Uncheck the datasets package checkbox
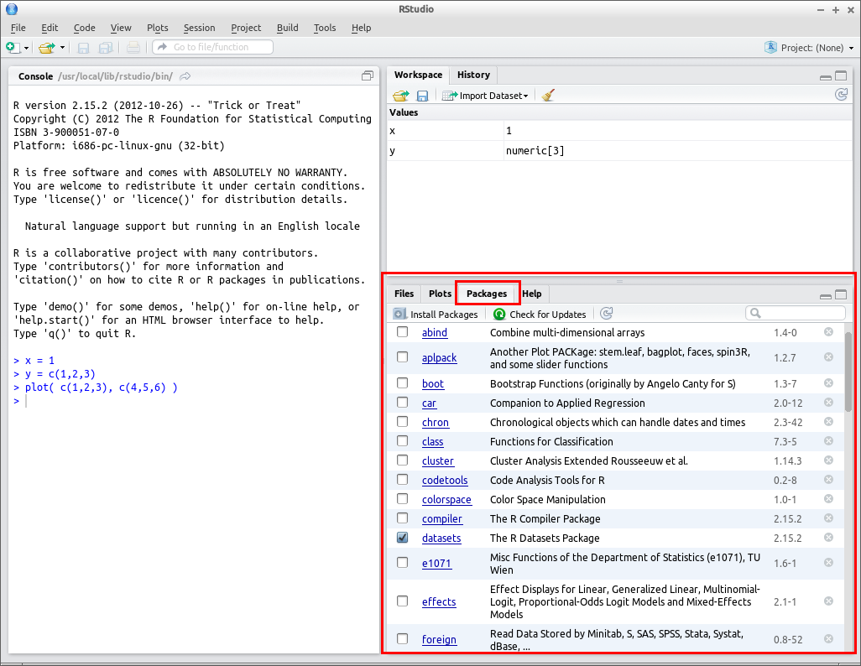 click(403, 537)
